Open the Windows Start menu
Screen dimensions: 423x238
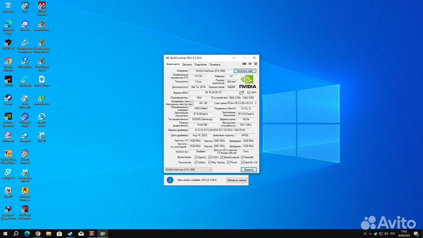[x=5, y=234]
